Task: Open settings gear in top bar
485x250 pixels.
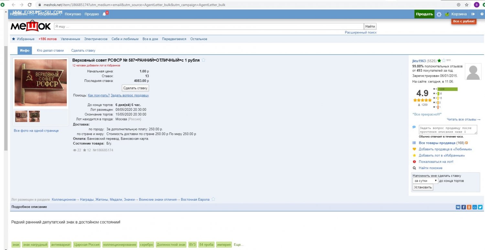Action: click(x=439, y=14)
